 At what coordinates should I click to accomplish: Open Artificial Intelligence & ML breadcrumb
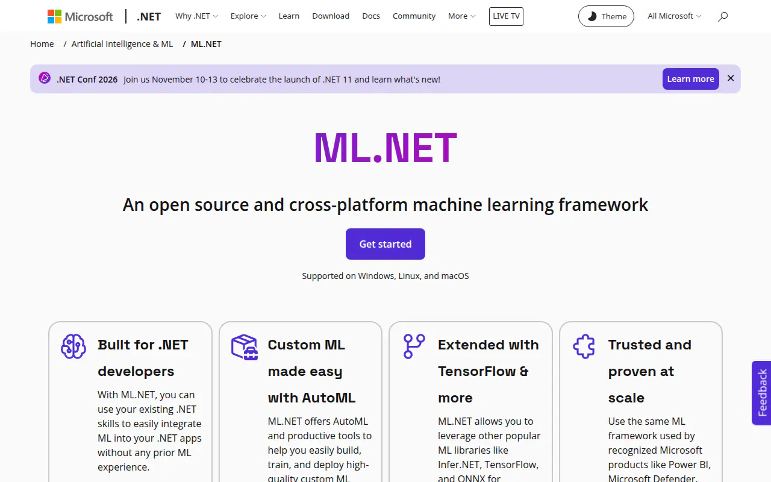(122, 44)
